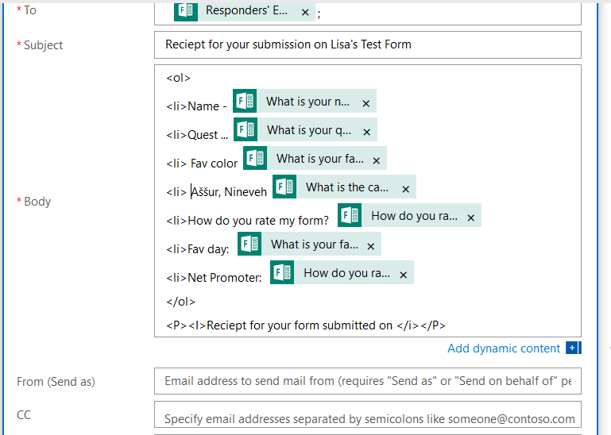Delete the Fav day dynamic token
The height and width of the screenshot is (435, 611).
click(370, 246)
